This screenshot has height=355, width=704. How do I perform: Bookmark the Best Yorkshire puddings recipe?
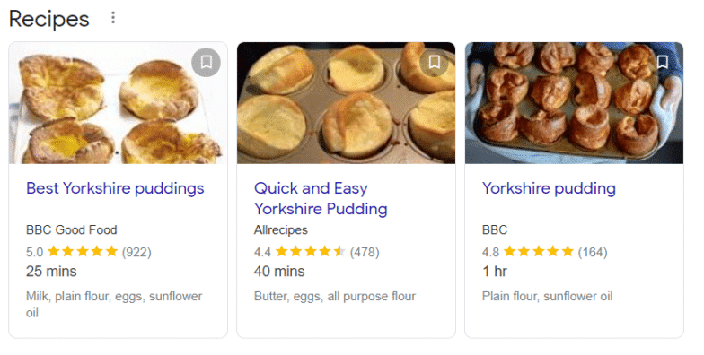click(x=207, y=63)
